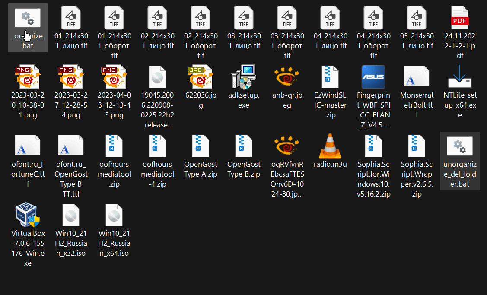
Task: Click the Sophia.Script.Wrapper.v2.6.5.zip icon
Action: pos(416,146)
